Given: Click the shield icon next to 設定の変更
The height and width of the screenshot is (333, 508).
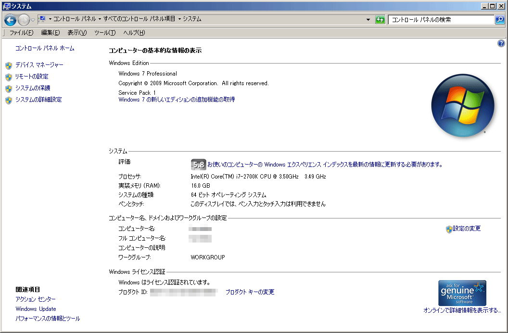Looking at the screenshot, I should click(x=449, y=230).
